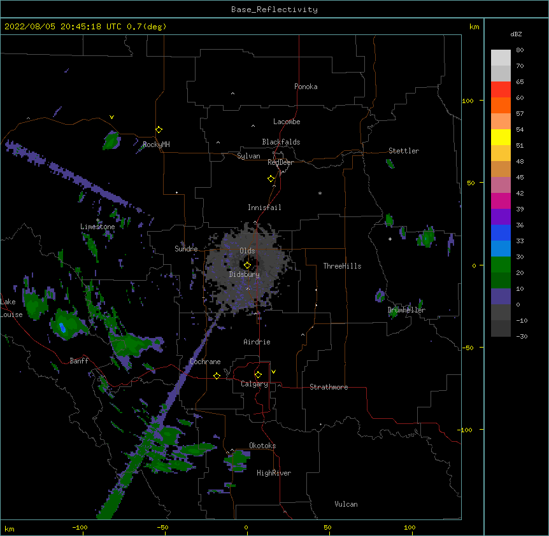
Task: Select the Blackfalds label
Action: point(281,142)
